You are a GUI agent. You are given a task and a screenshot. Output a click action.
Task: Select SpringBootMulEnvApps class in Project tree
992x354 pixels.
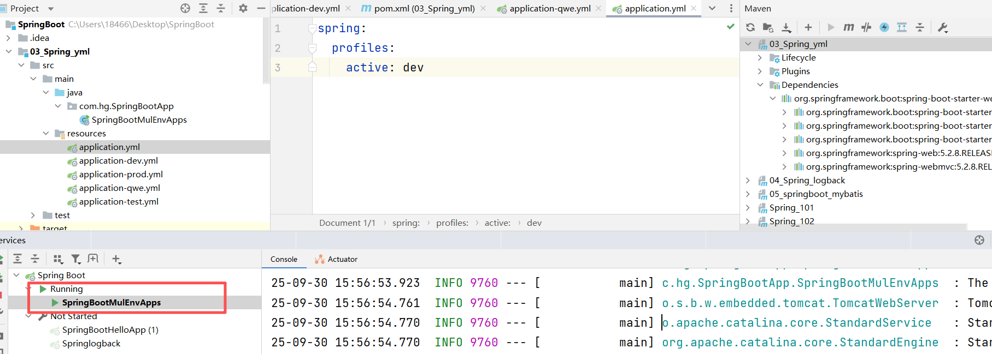(139, 119)
